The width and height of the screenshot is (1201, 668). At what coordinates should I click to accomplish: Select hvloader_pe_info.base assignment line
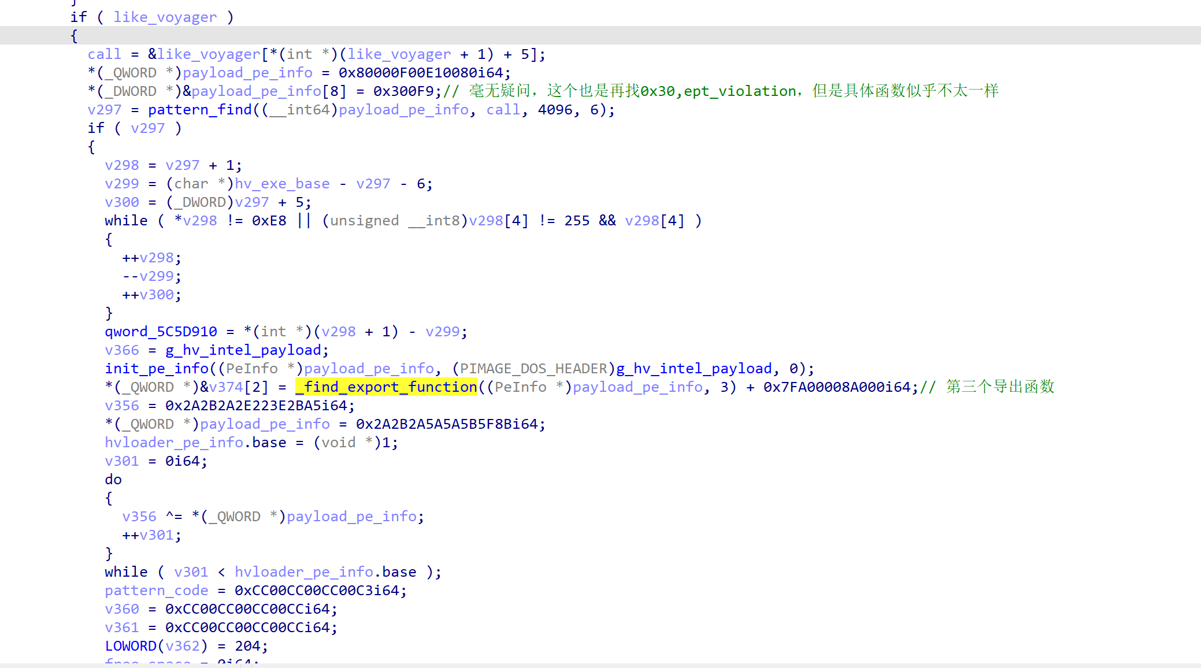[x=251, y=442]
